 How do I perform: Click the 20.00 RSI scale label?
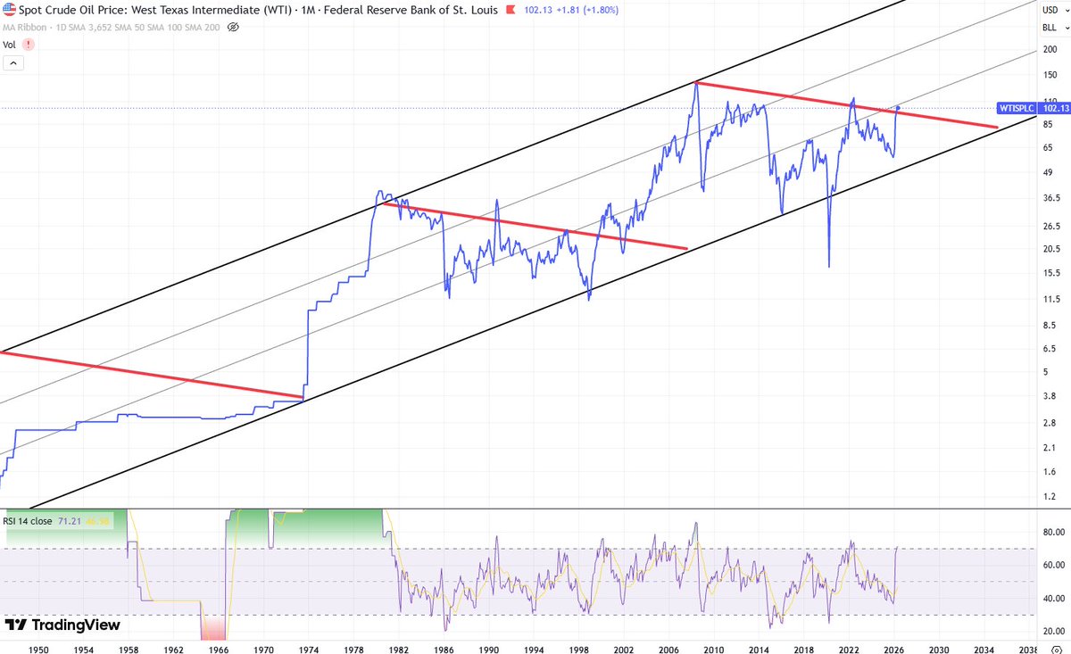1053,631
